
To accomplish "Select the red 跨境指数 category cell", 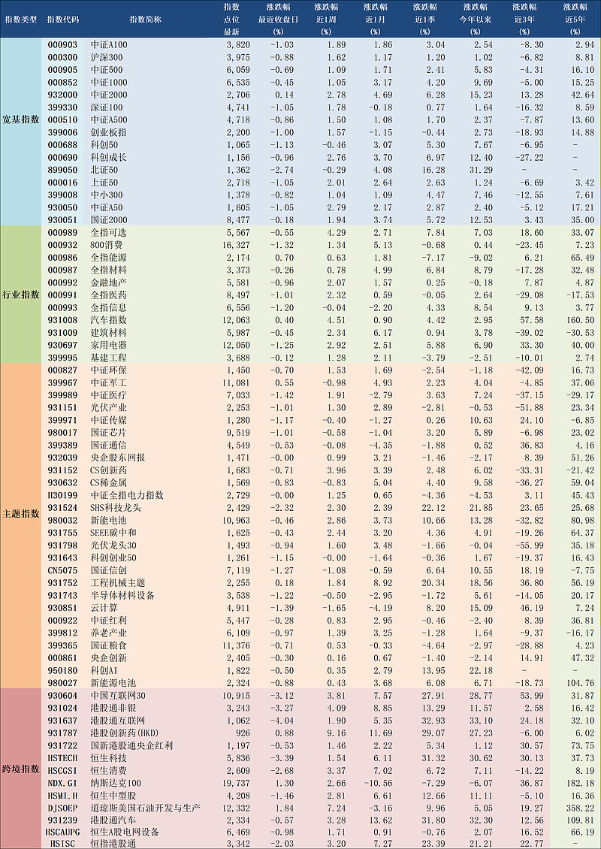I will [x=21, y=769].
